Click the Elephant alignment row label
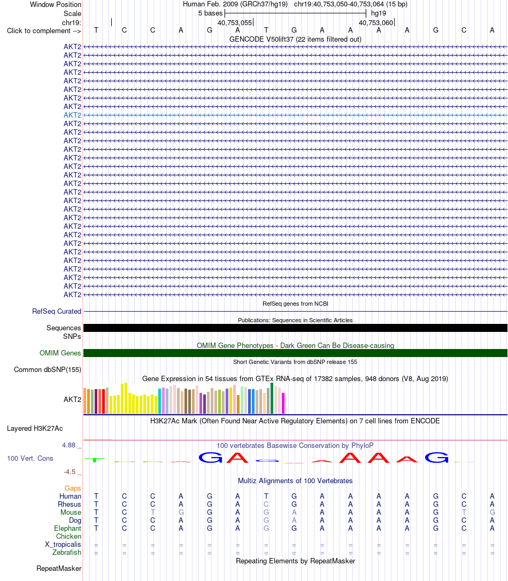 (67, 529)
